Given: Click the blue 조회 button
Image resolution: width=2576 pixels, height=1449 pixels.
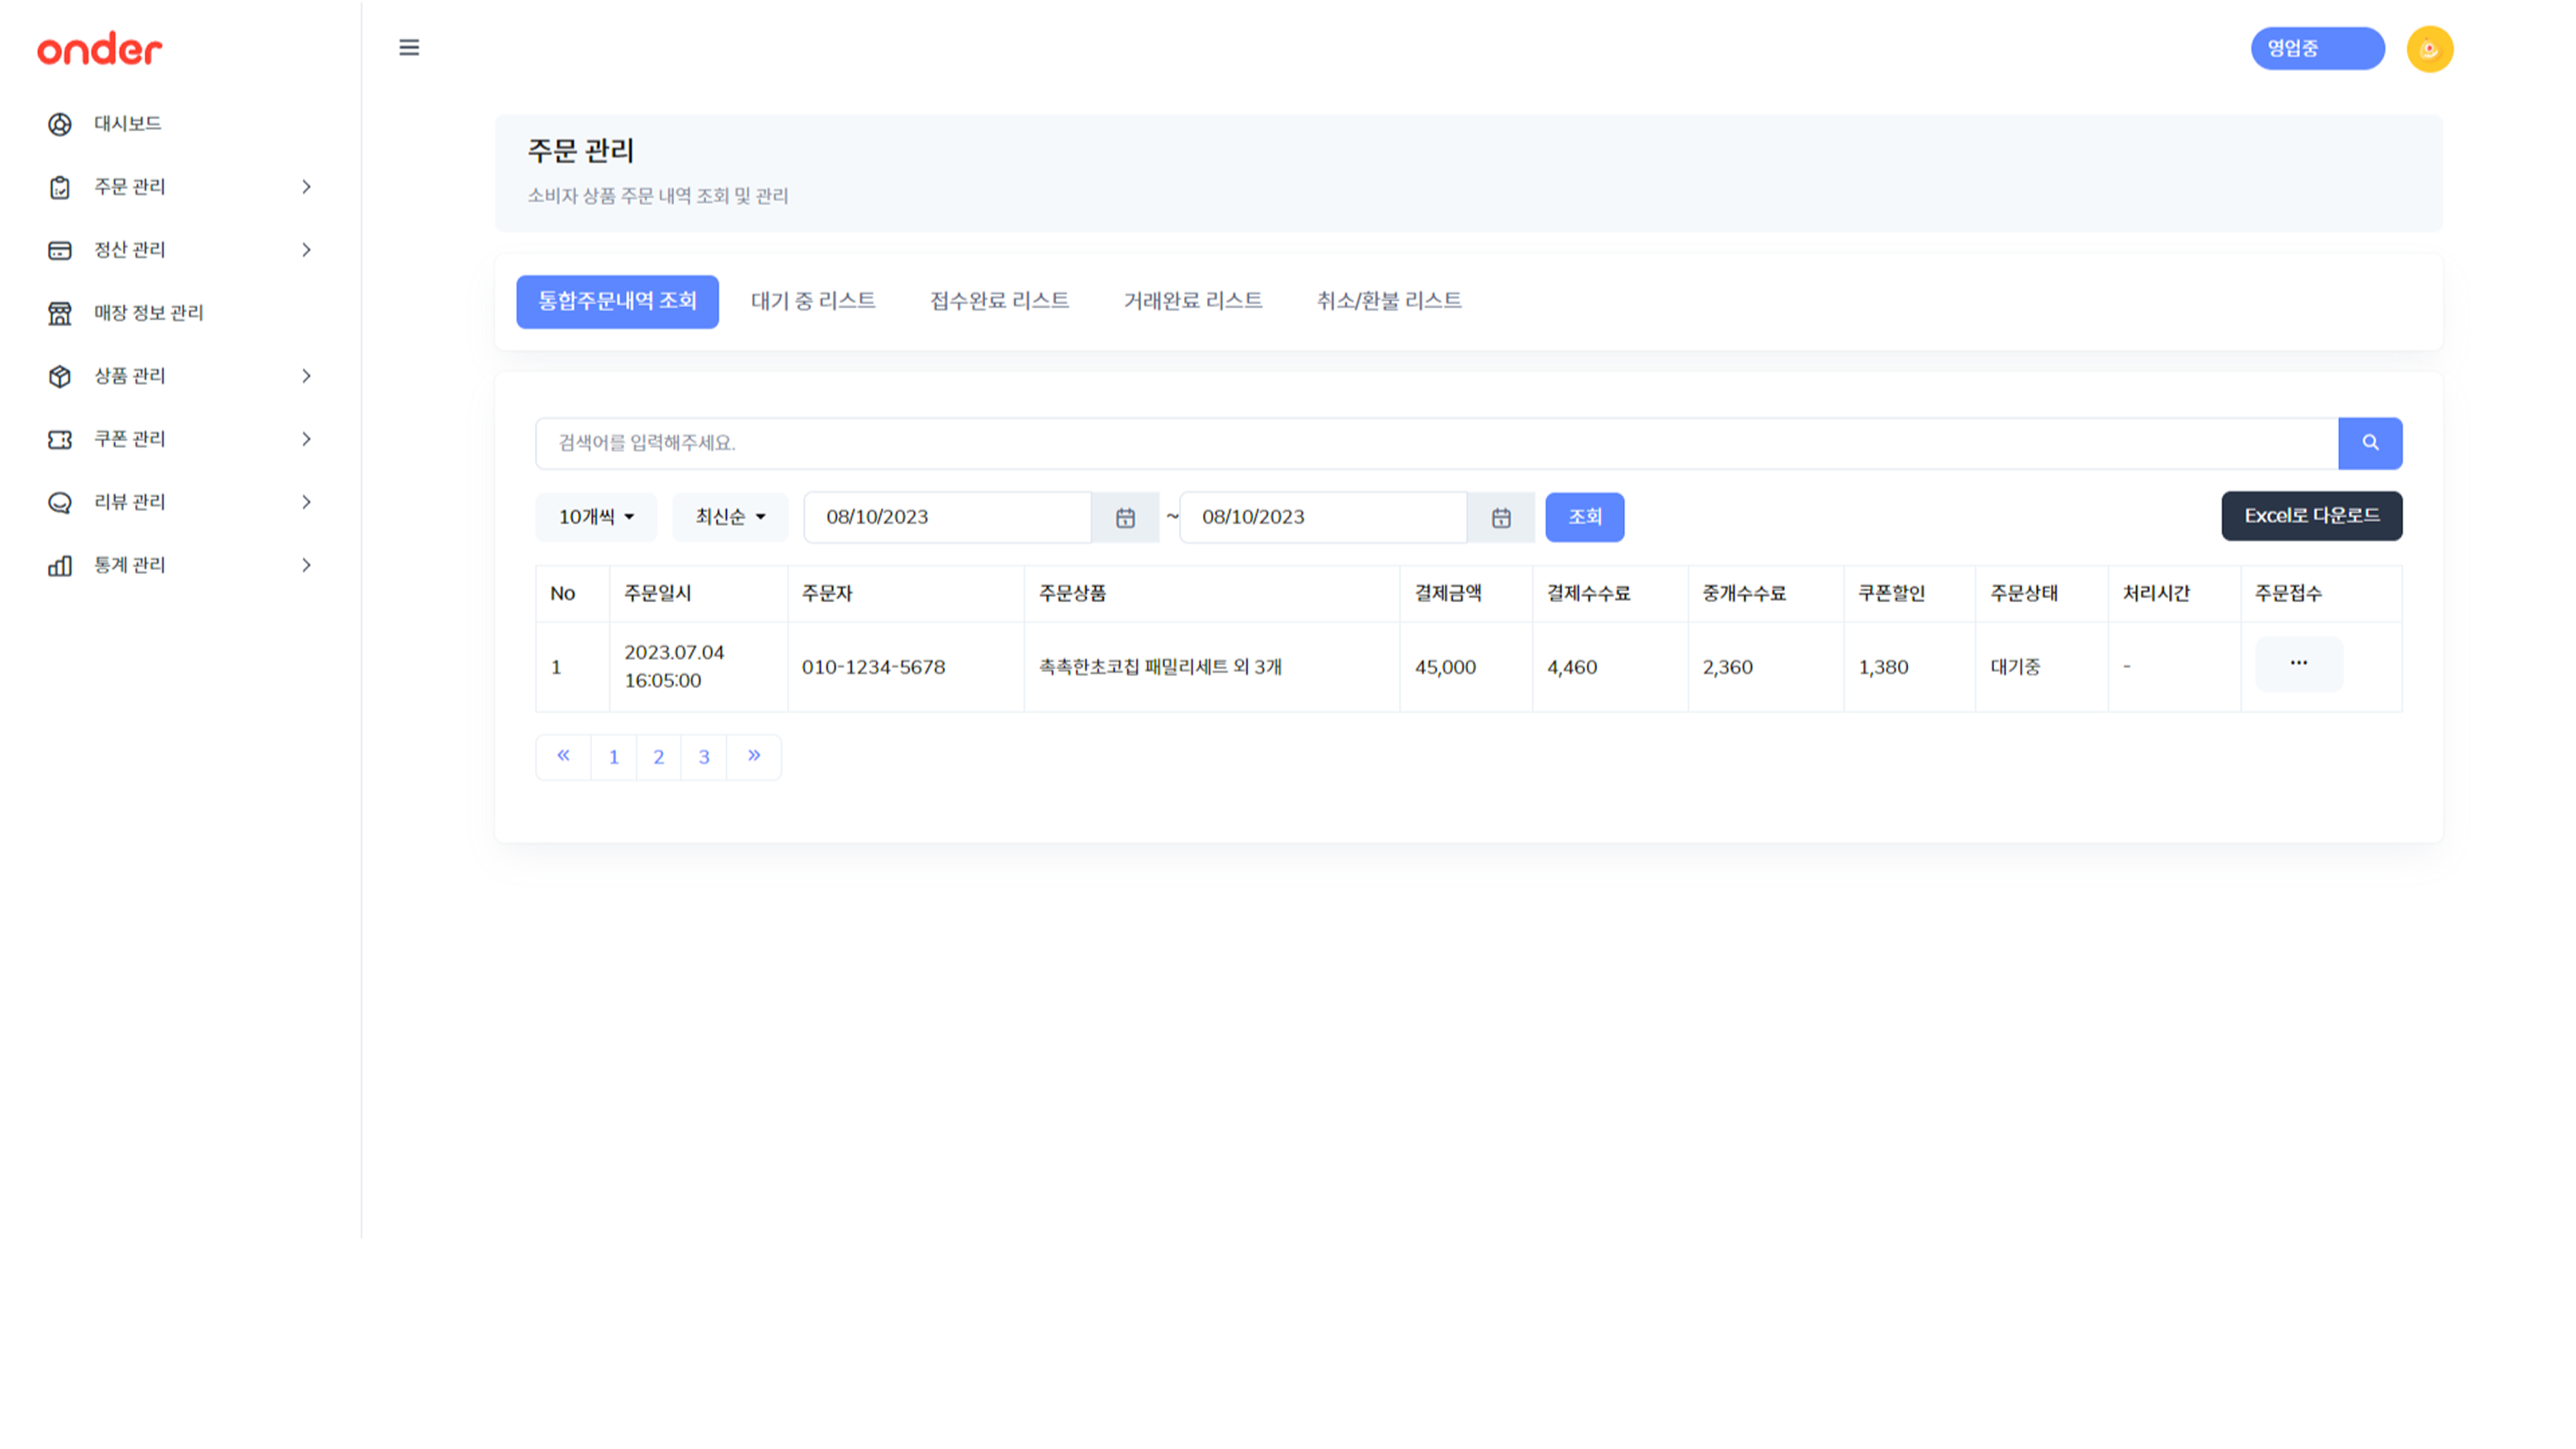Looking at the screenshot, I should pos(1584,517).
